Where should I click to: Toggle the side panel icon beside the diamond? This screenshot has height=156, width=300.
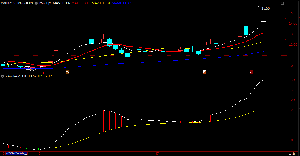pos(283,3)
